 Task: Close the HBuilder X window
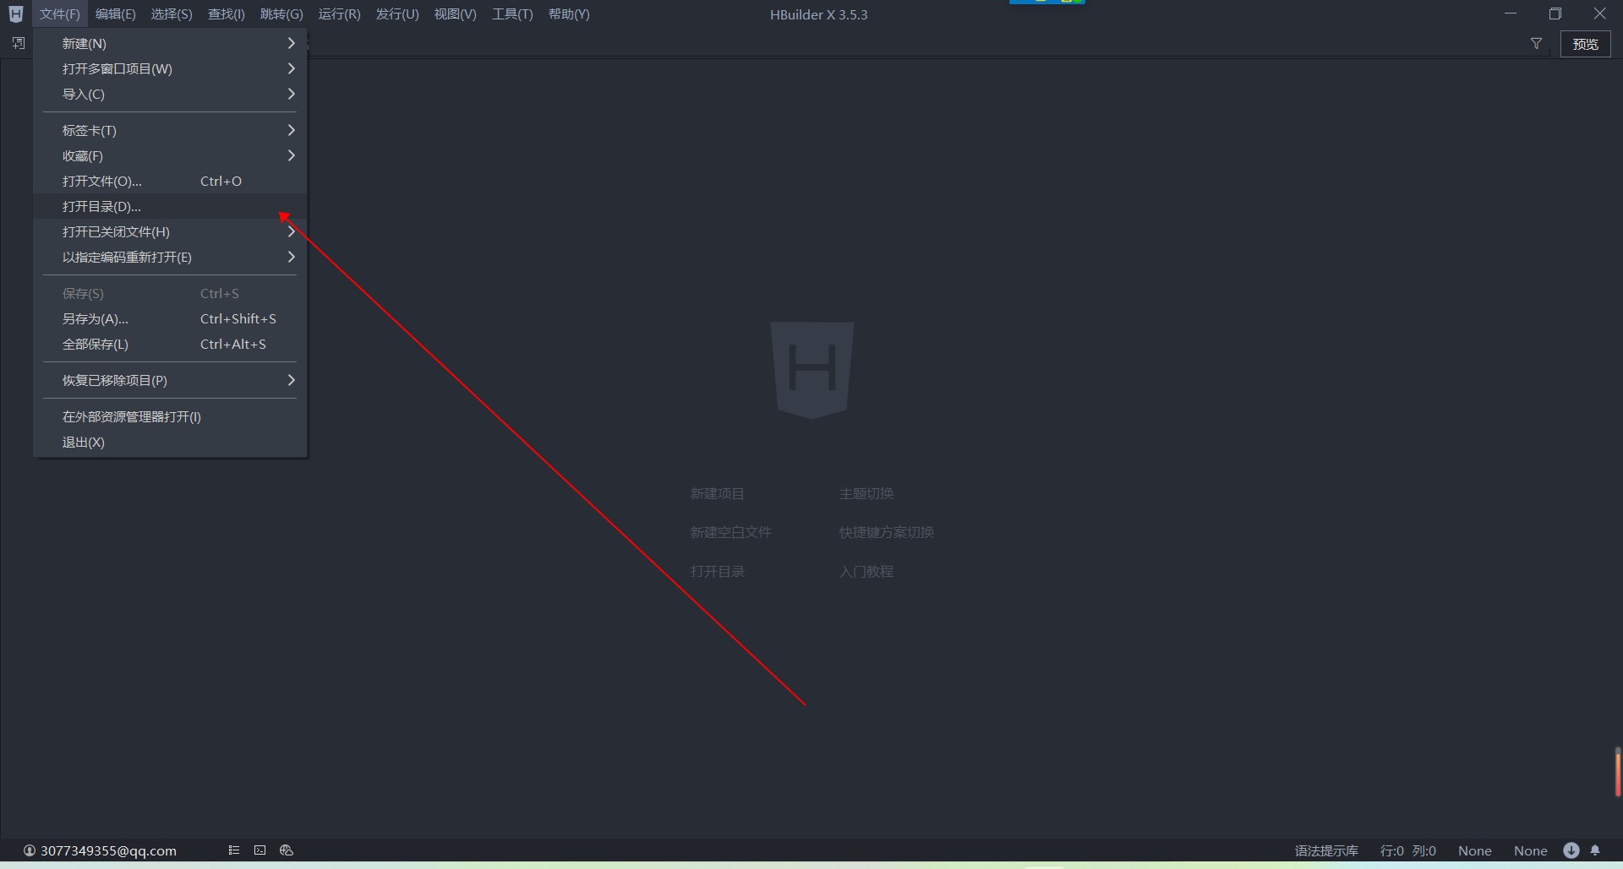click(1599, 14)
